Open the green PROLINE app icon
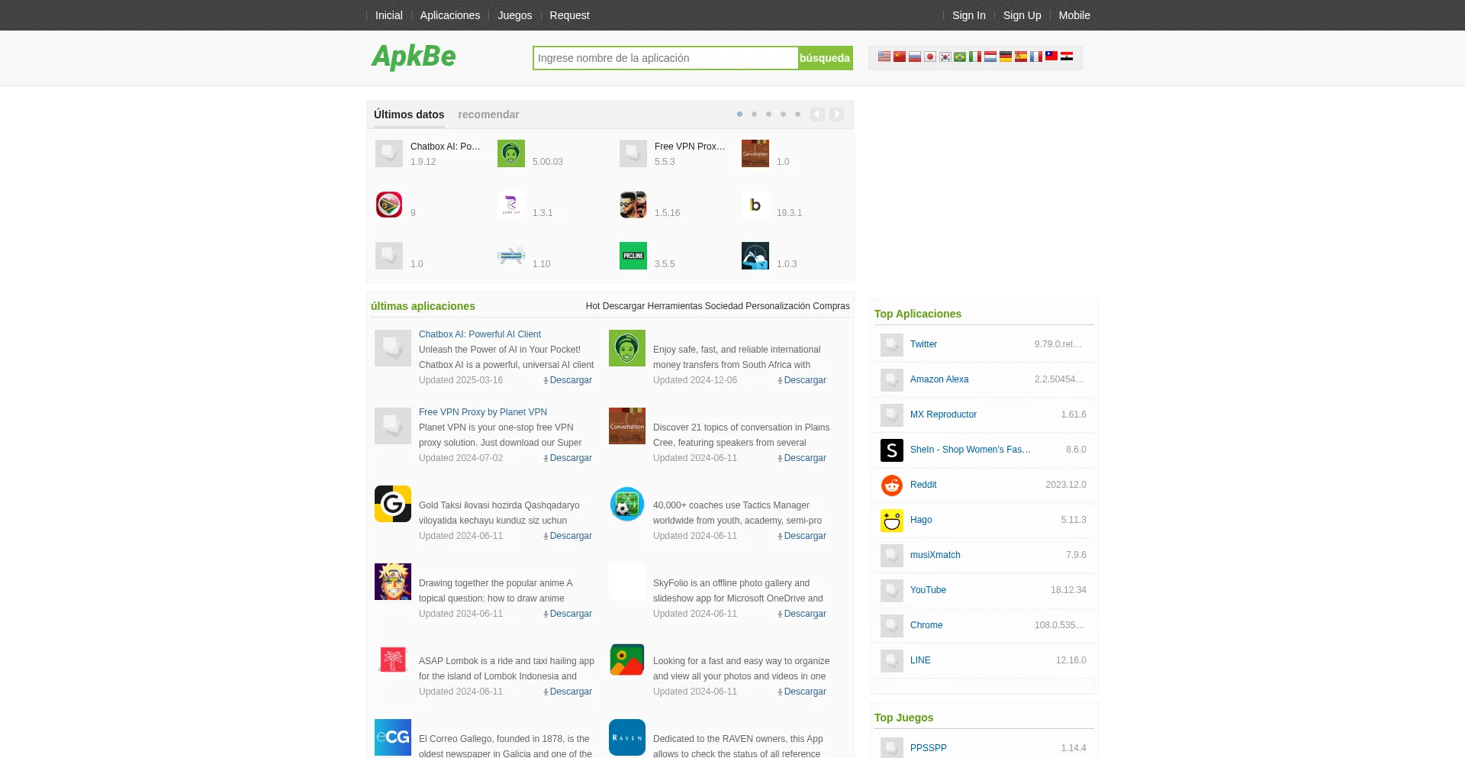The width and height of the screenshot is (1465, 758). (x=633, y=256)
